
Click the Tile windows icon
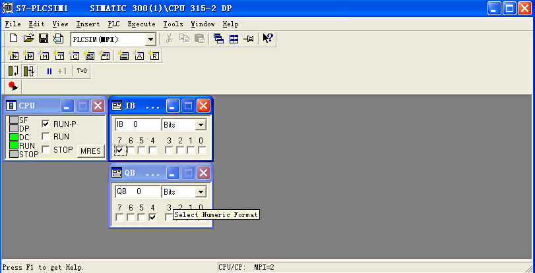(x=234, y=38)
